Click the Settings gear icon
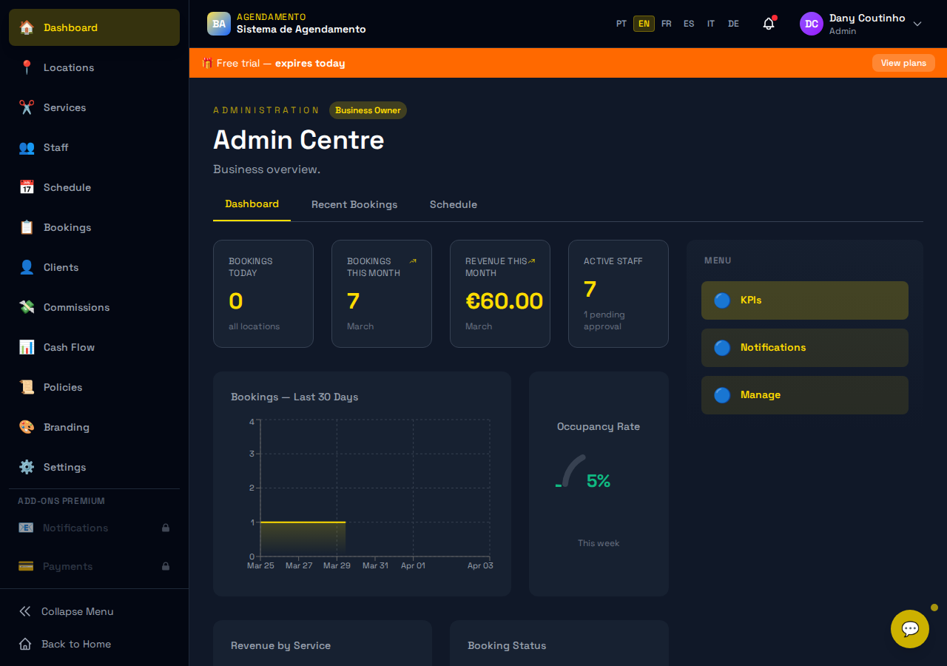This screenshot has width=947, height=666. point(27,467)
